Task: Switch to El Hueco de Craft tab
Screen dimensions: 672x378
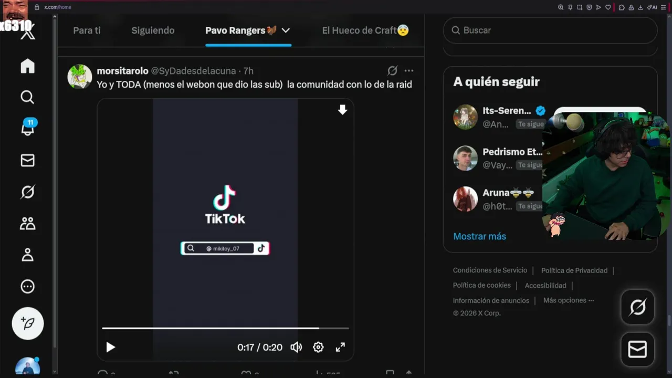Action: click(x=365, y=30)
